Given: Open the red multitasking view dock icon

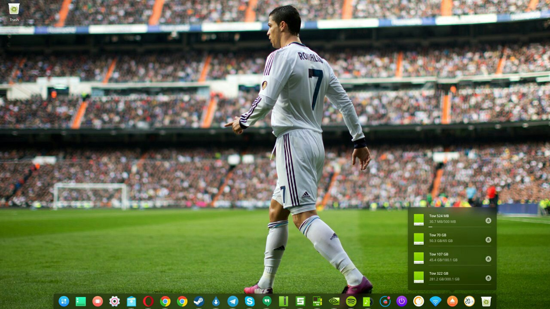Looking at the screenshot, I should pos(98,301).
